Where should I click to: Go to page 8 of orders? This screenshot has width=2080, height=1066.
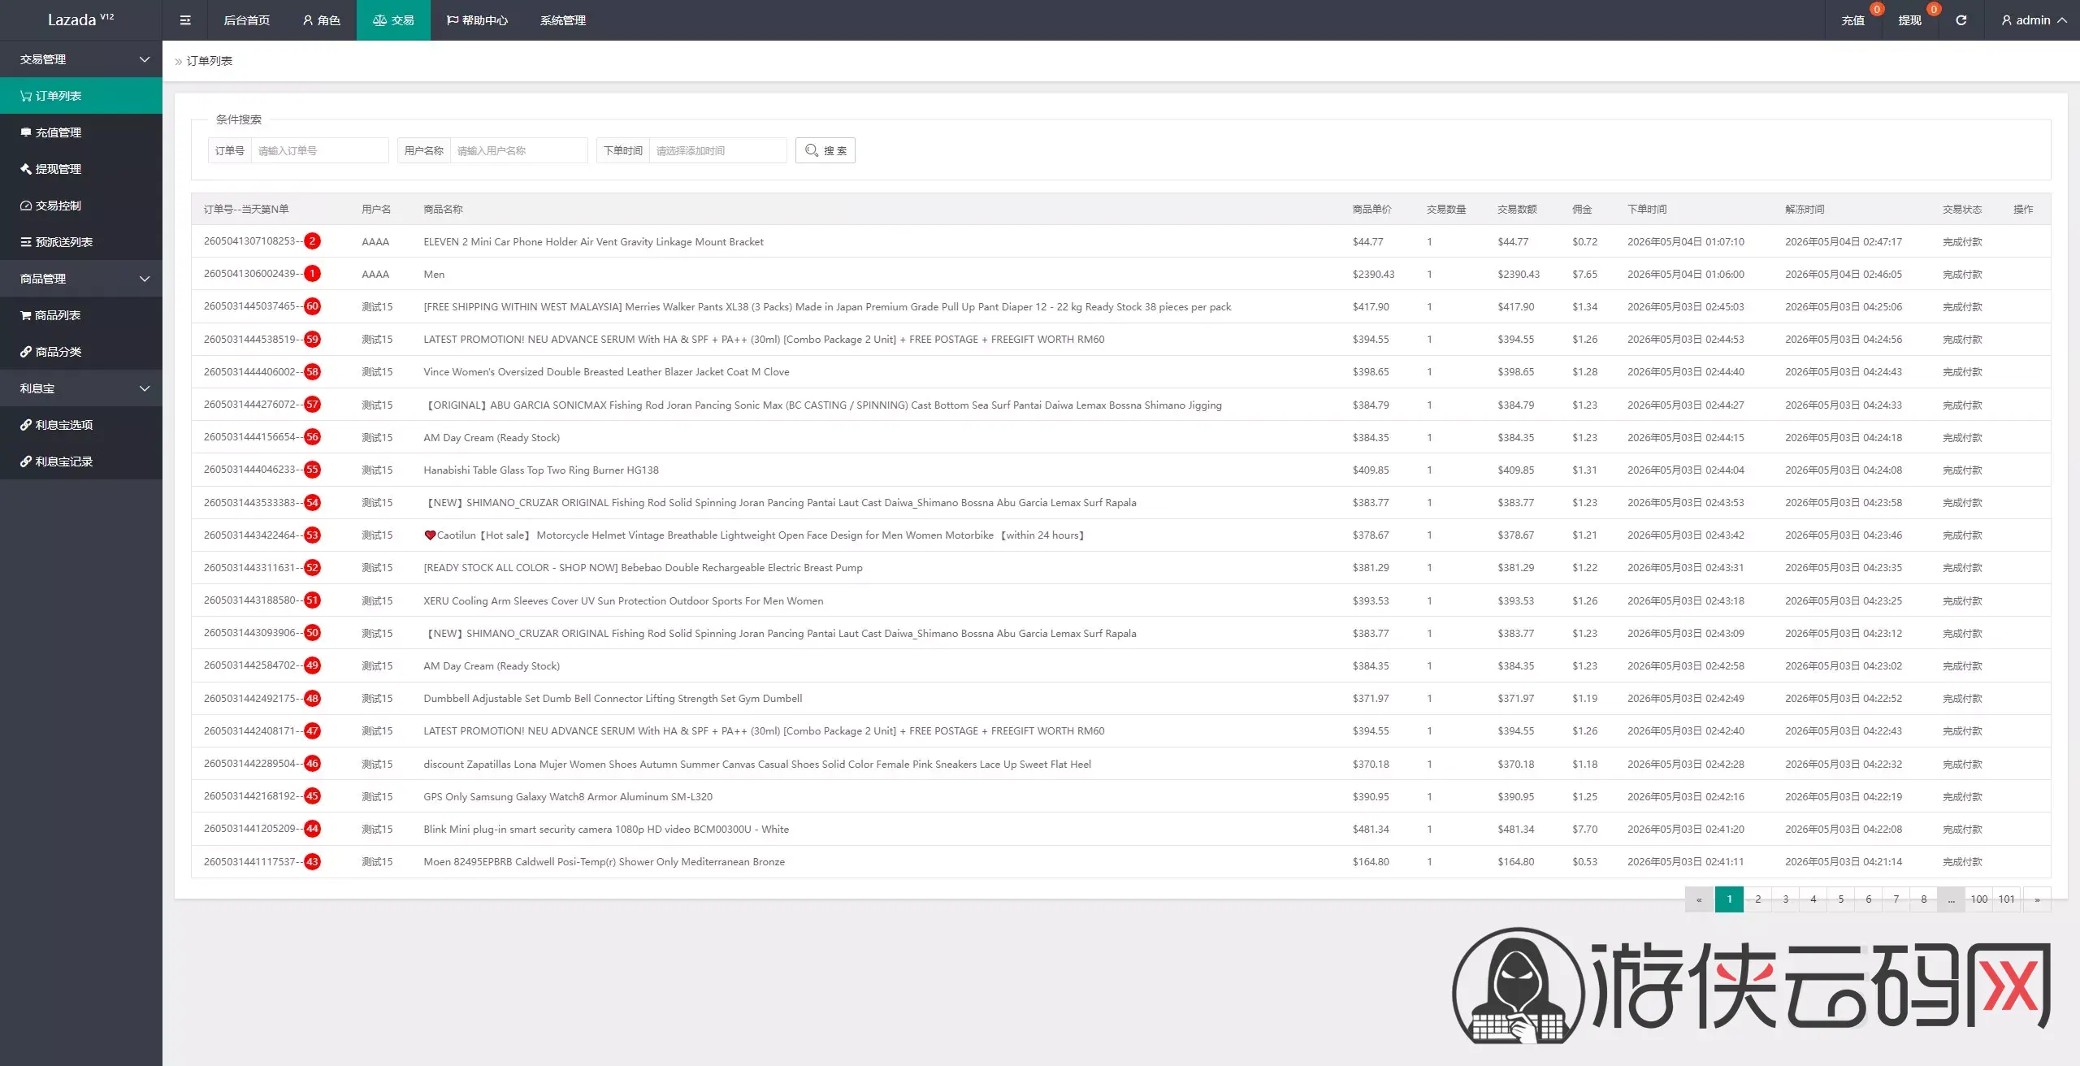click(1923, 899)
